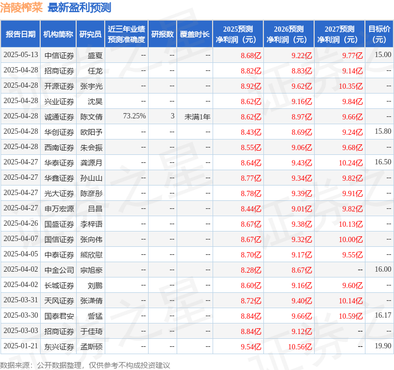This screenshot has width=394, height=370.
Task: Click the 2027预测净利润 column header
Action: click(340, 34)
